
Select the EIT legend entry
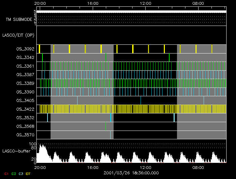click(28, 174)
